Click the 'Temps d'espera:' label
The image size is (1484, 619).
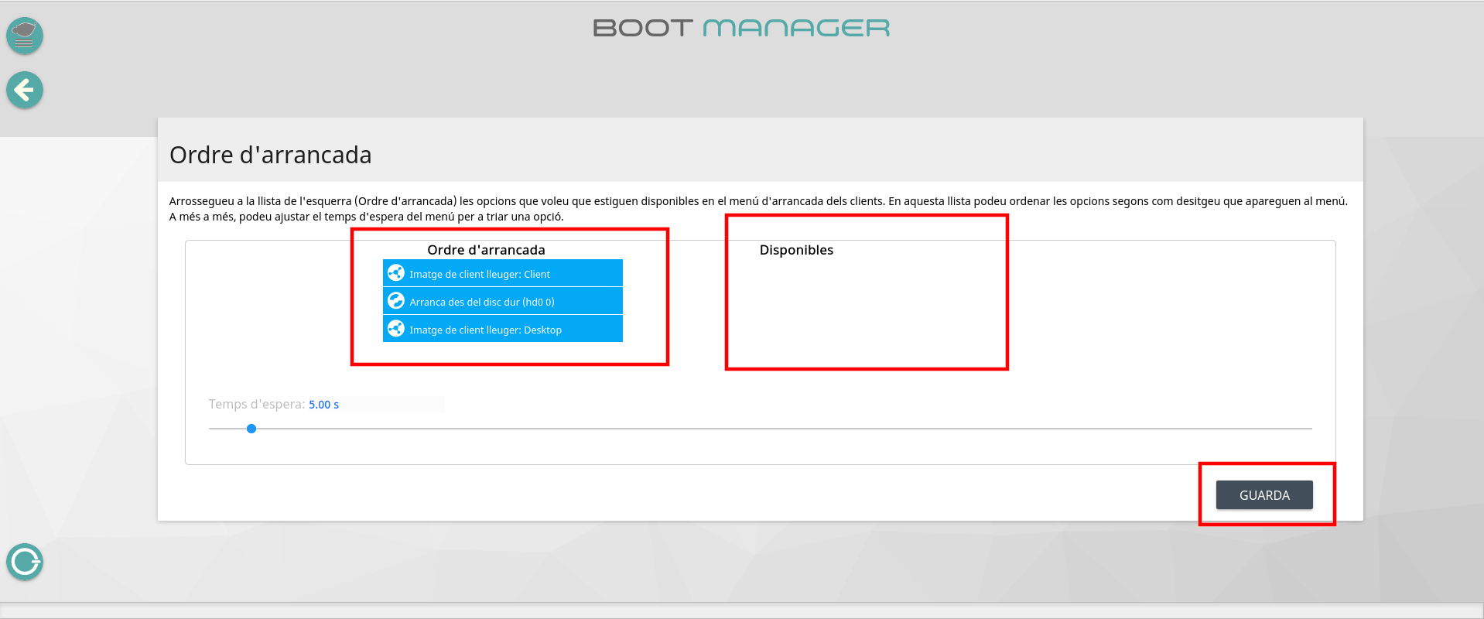(256, 405)
